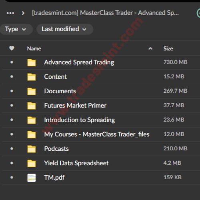Click the Podcasts folder icon
Image resolution: width=200 pixels, height=200 pixels.
point(32,149)
